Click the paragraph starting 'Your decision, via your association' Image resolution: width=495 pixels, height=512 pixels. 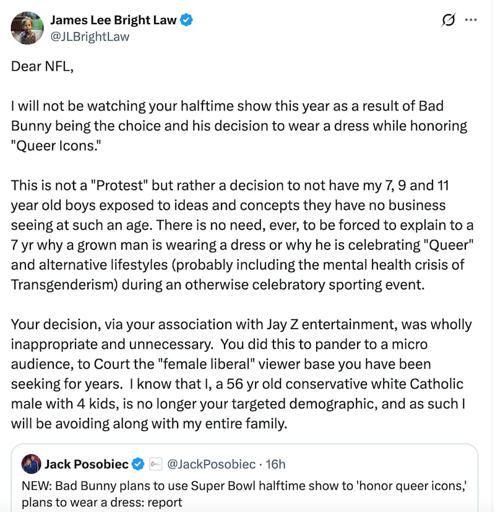pyautogui.click(x=241, y=374)
